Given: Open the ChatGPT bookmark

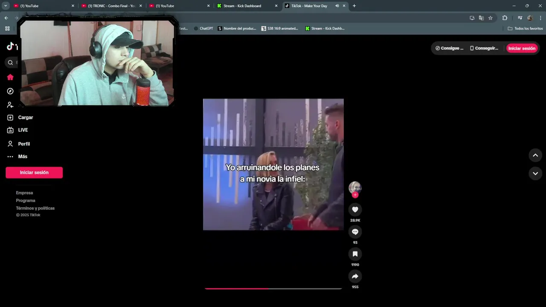Looking at the screenshot, I should [x=203, y=29].
